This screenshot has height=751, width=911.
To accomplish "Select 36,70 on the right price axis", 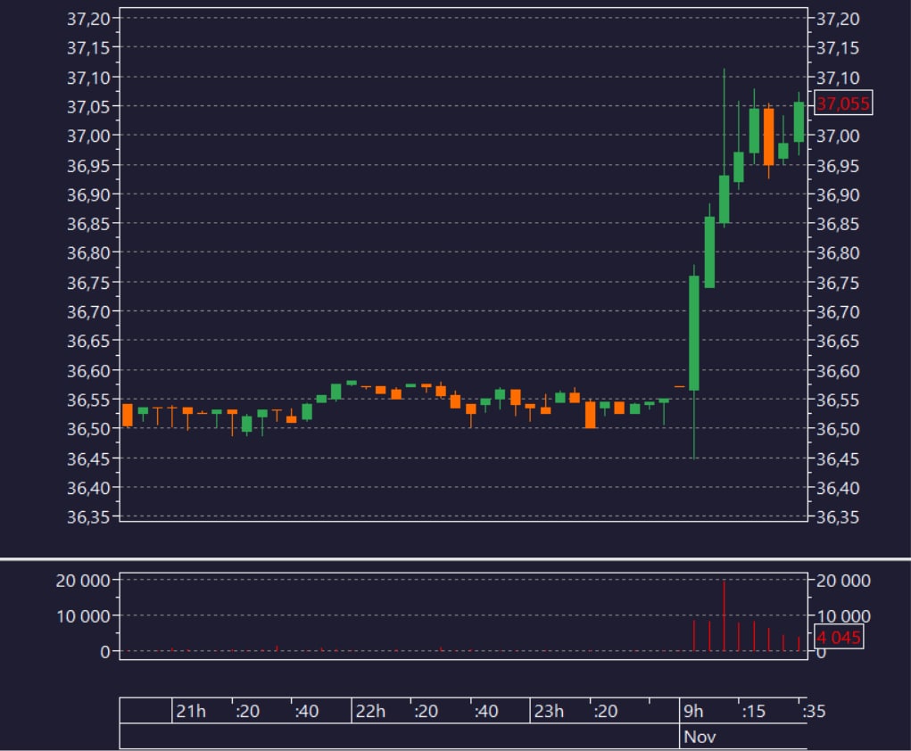I will click(x=838, y=312).
